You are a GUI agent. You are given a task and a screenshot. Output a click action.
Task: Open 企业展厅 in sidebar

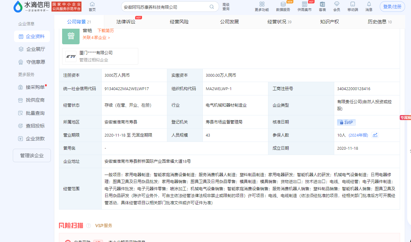[x=32, y=49]
